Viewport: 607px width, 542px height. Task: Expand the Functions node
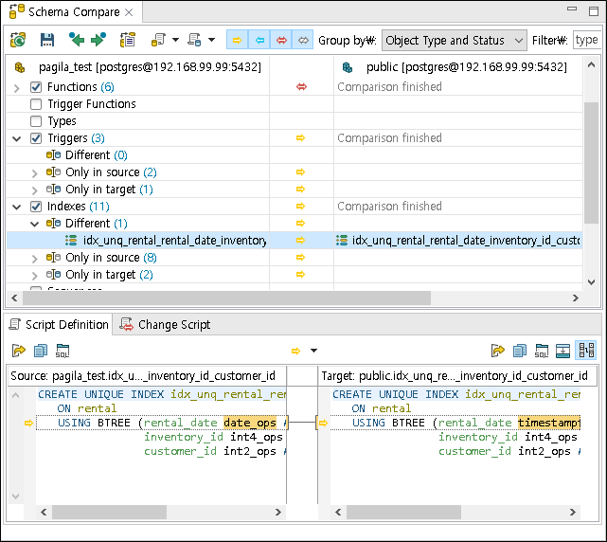coord(16,88)
